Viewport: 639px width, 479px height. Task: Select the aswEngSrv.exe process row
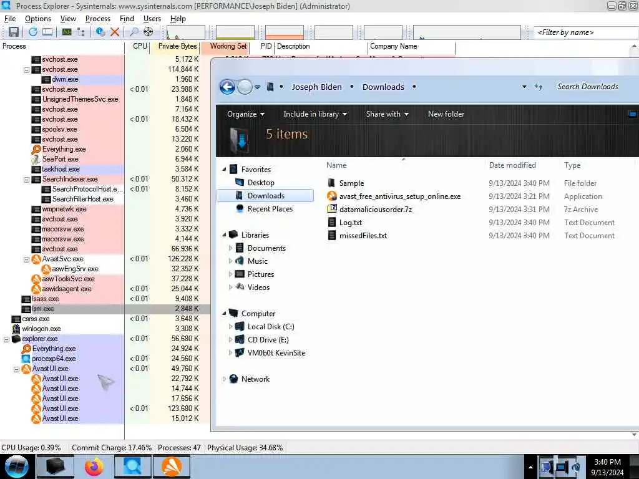pos(75,269)
